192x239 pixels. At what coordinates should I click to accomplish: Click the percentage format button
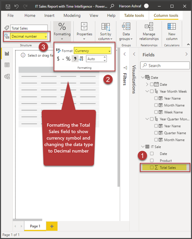[68, 59]
